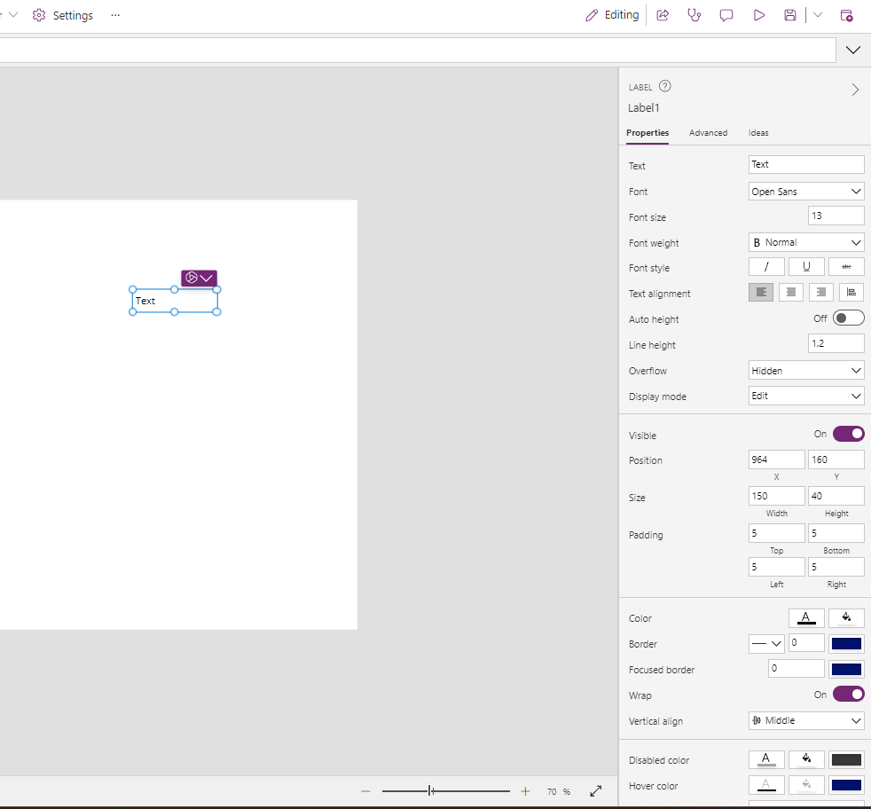The image size is (871, 809).
Task: Open the Display mode dropdown
Action: coord(806,397)
